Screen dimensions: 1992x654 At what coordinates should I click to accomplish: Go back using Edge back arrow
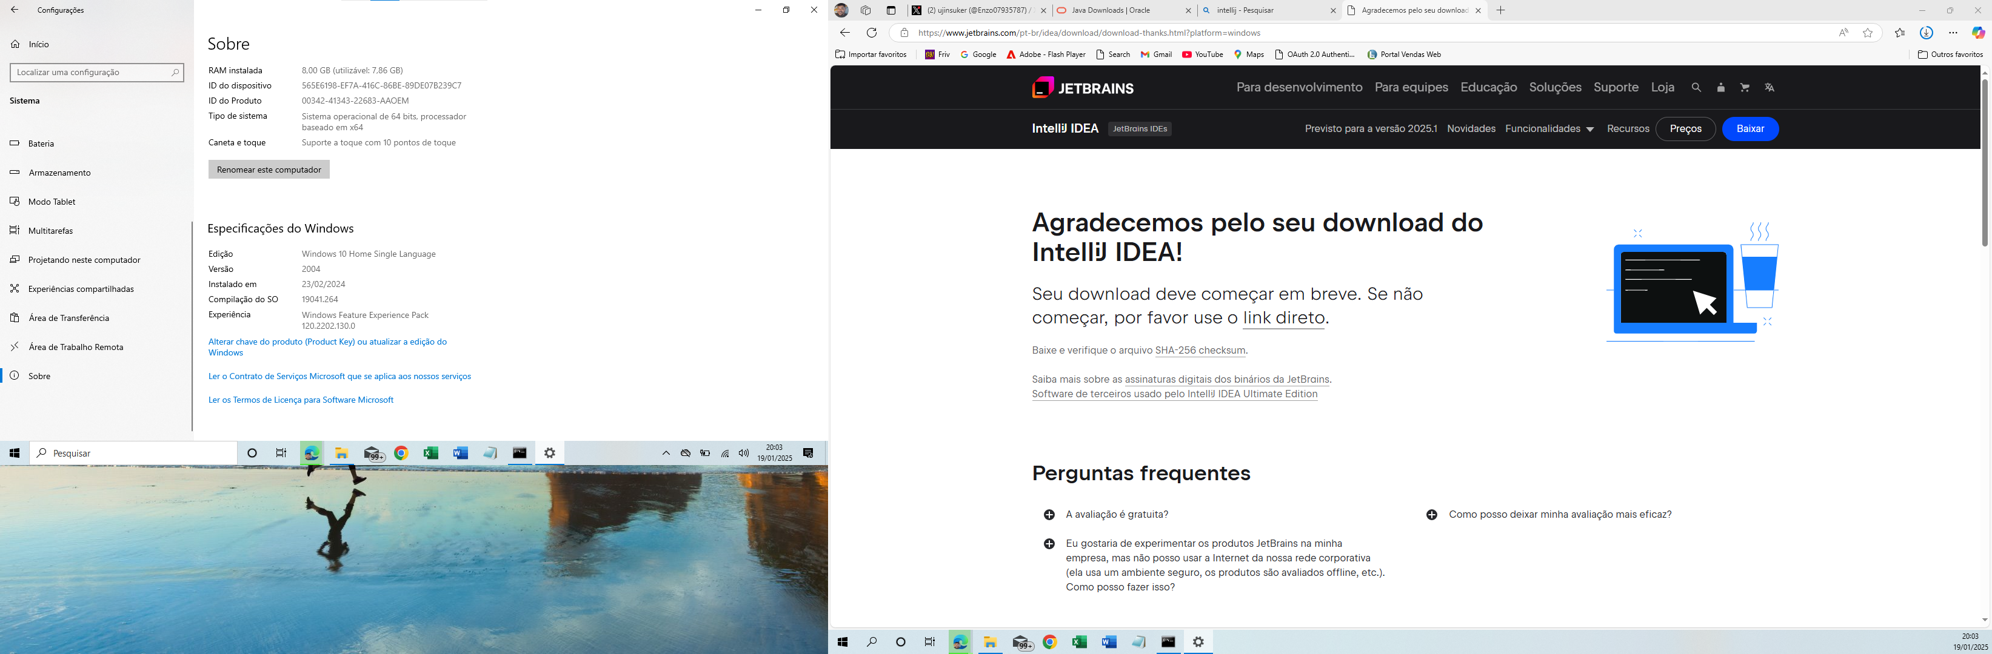click(x=844, y=33)
